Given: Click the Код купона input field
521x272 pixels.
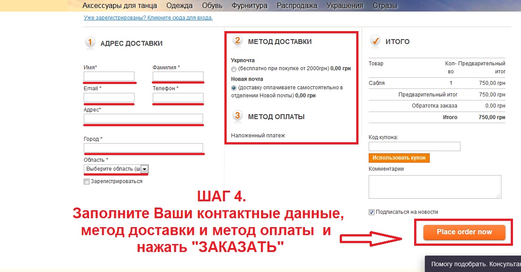Looking at the screenshot, I should point(414,146).
